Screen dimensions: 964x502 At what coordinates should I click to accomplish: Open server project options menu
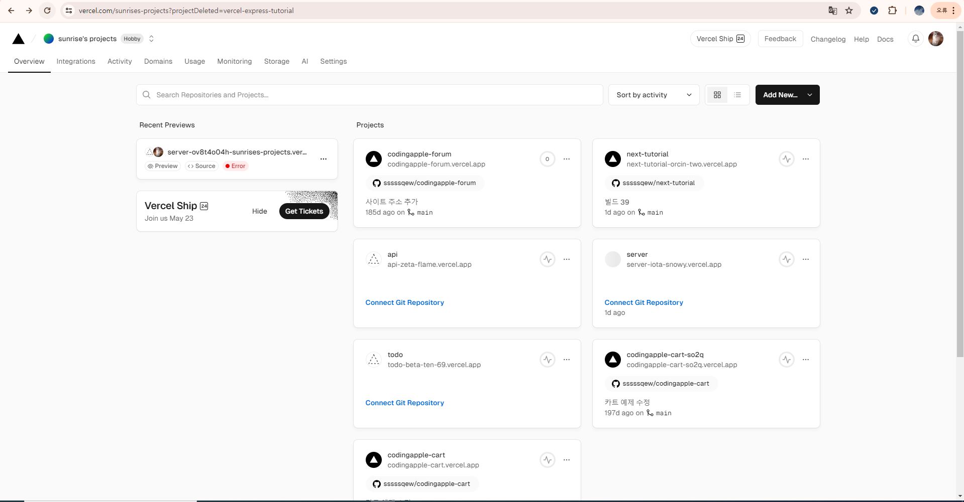(x=806, y=259)
